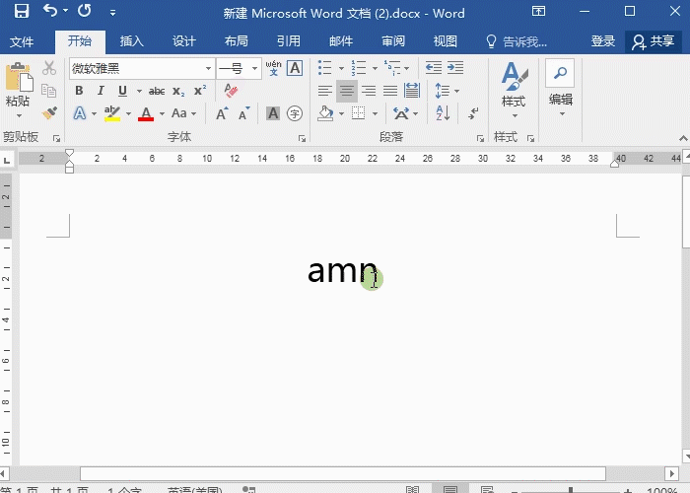
Task: Click the Format Painter brush icon
Action: [50, 113]
